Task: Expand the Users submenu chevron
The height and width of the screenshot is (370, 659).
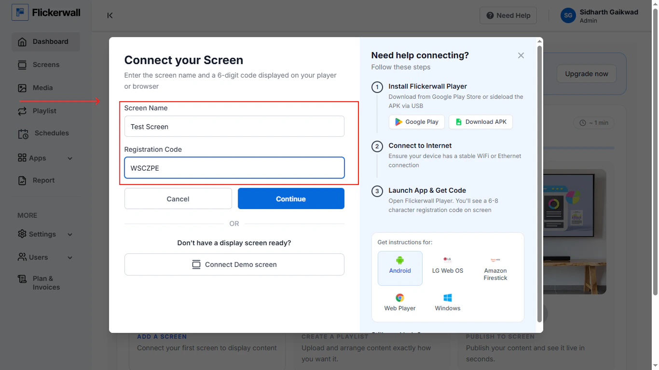Action: (x=70, y=258)
